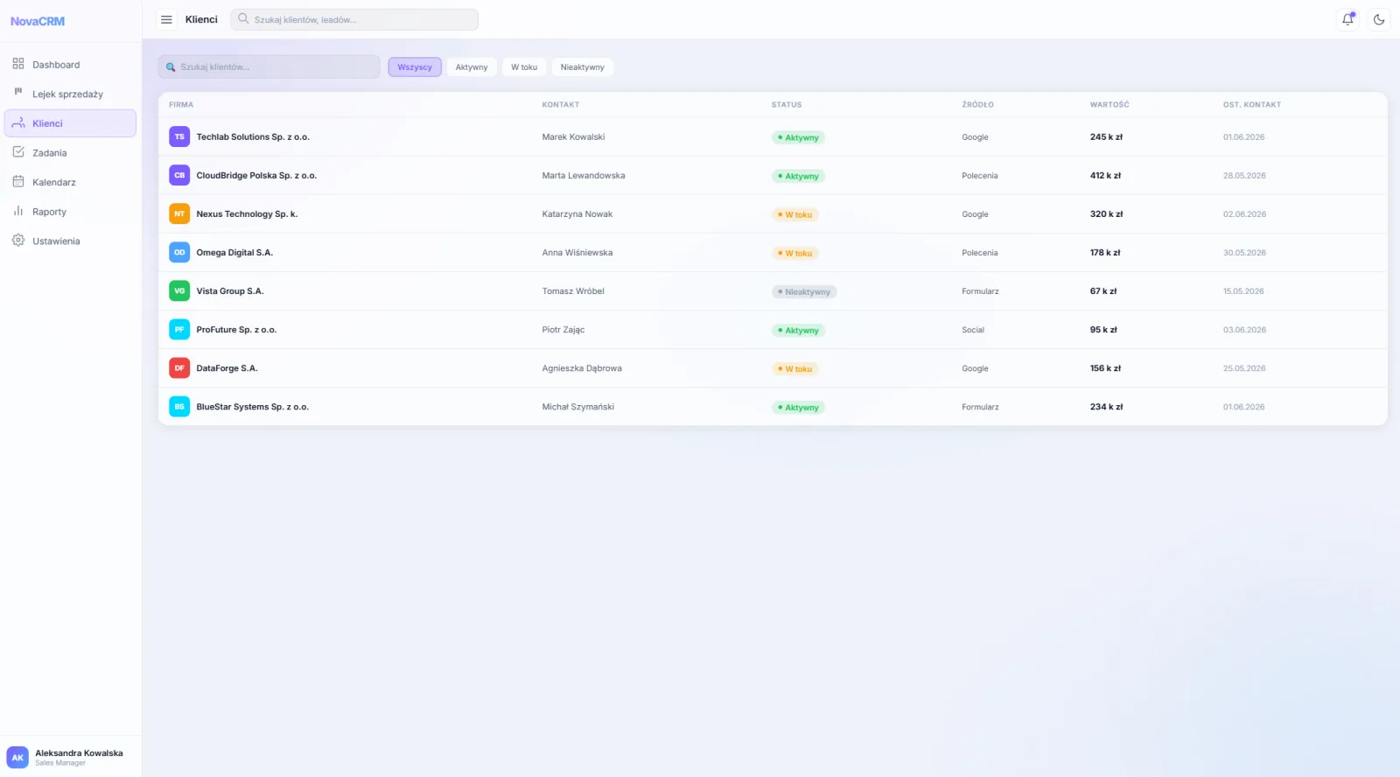Open Lejek sprzedaży in sidebar
This screenshot has height=777, width=1400.
coord(70,94)
